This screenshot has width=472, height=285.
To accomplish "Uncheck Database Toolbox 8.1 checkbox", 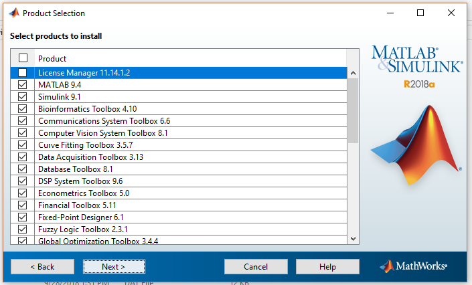I will click(x=22, y=169).
